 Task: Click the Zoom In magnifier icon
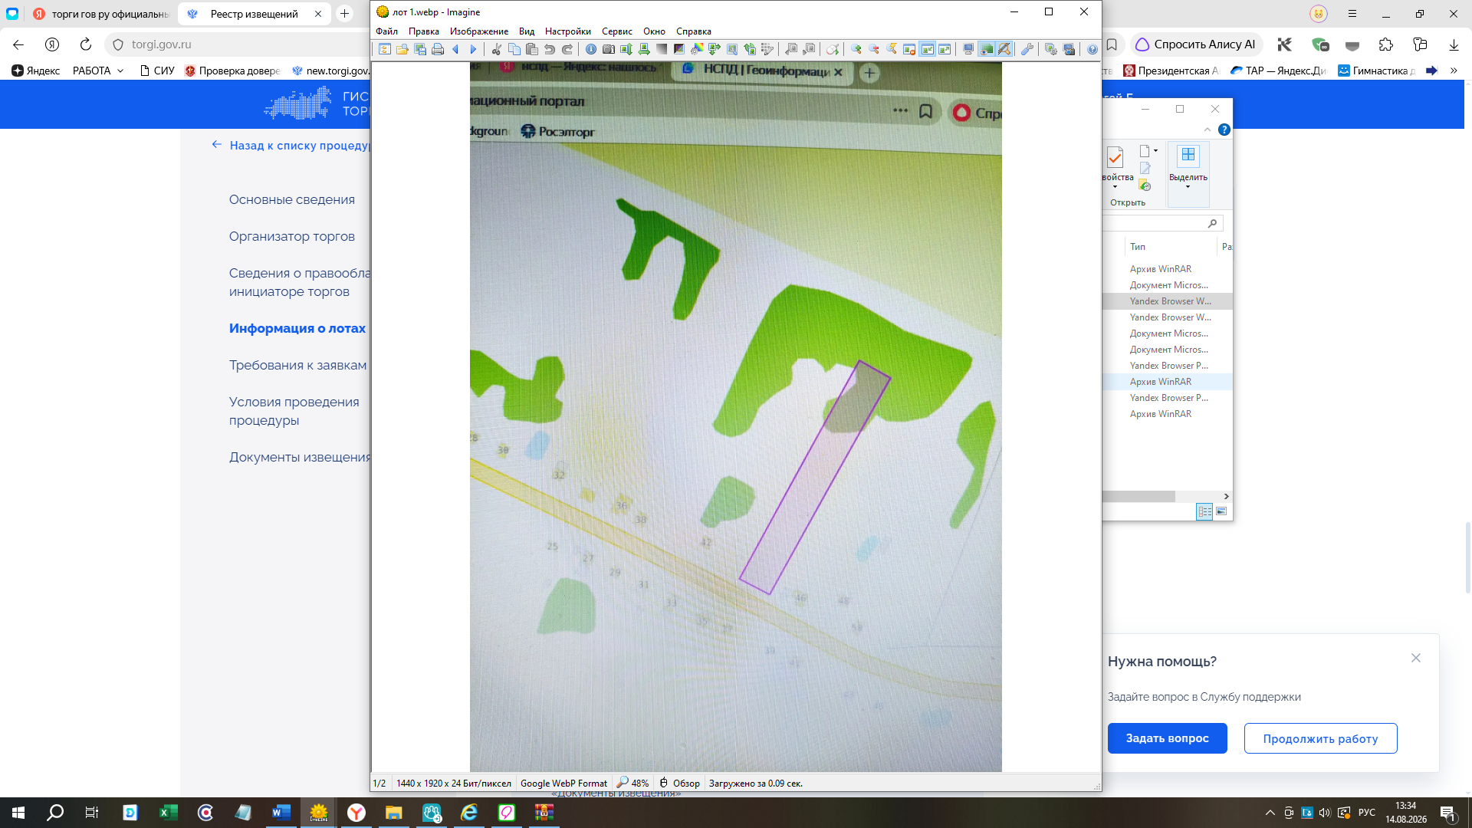[x=856, y=49]
